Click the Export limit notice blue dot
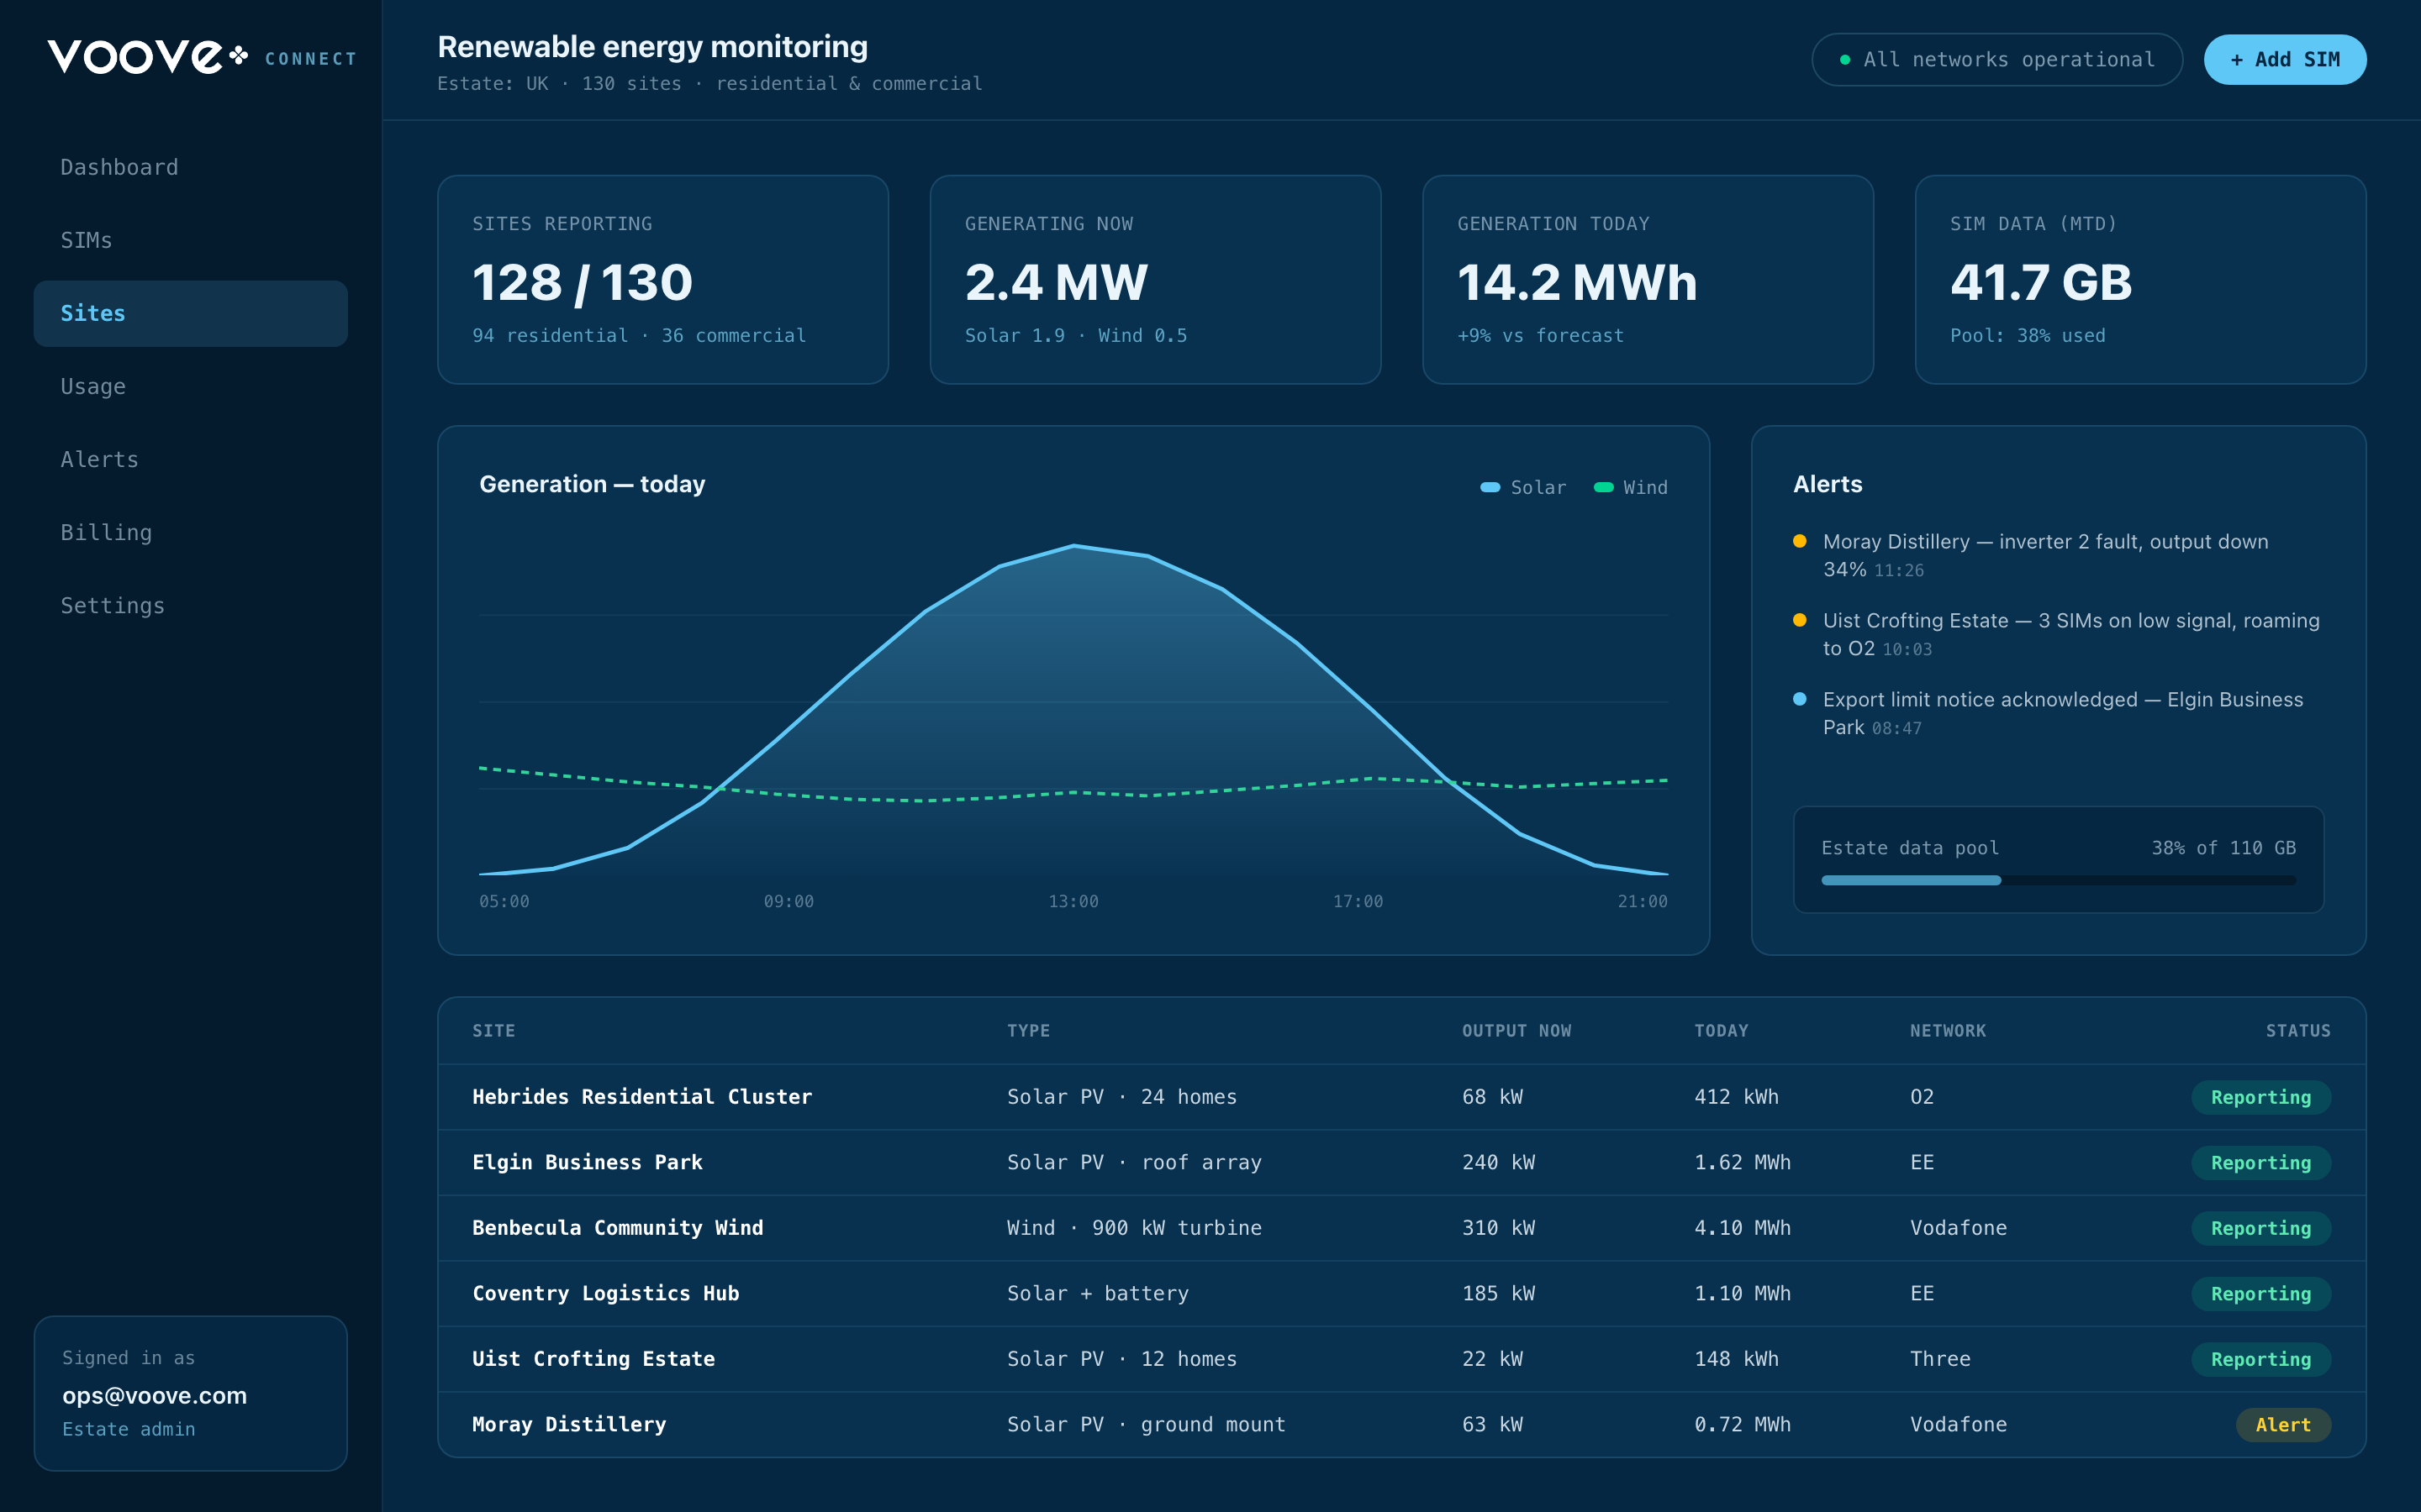 point(1800,699)
